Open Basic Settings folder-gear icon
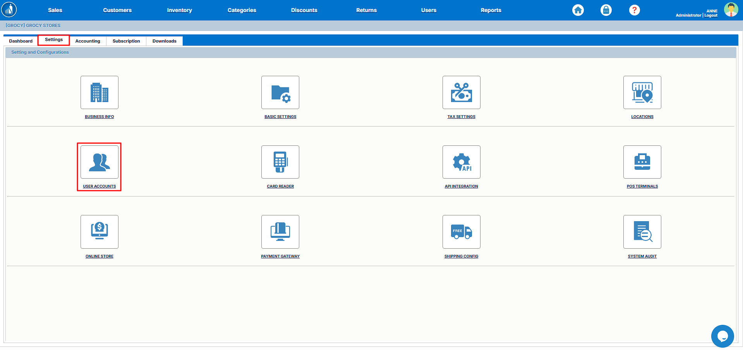The height and width of the screenshot is (355, 743). 280,92
